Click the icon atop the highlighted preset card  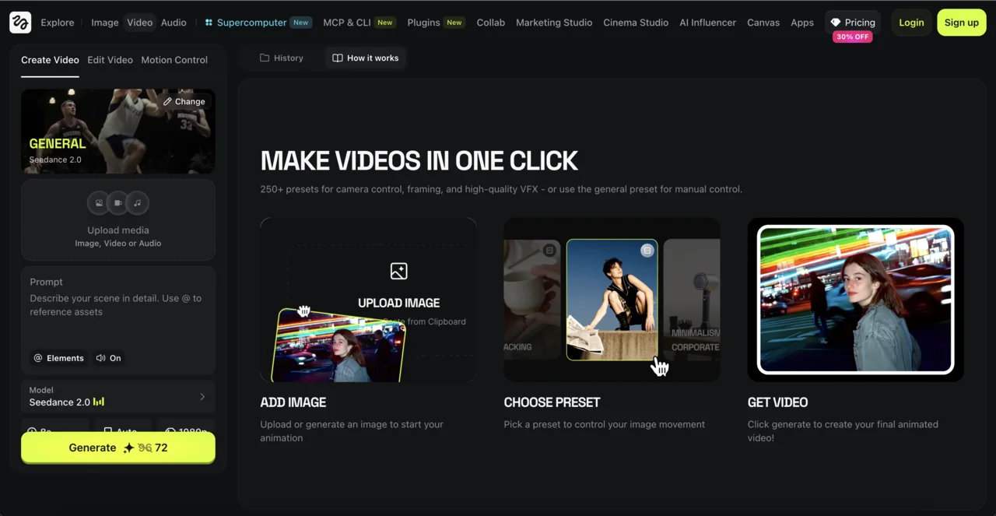click(647, 250)
